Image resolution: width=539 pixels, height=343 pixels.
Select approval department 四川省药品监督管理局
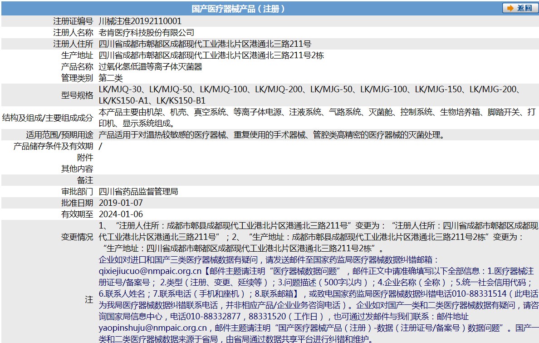coord(138,191)
